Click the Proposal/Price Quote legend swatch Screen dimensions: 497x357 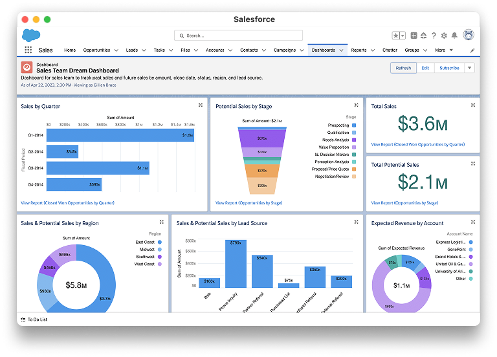354,169
